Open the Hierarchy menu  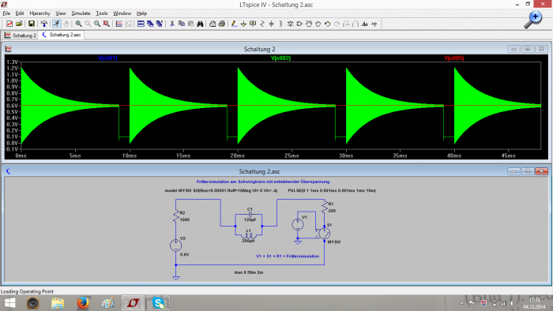(39, 13)
